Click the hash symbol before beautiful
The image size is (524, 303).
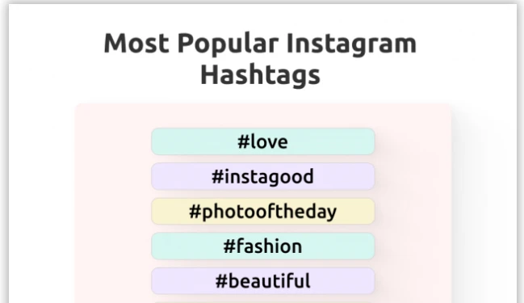221,281
